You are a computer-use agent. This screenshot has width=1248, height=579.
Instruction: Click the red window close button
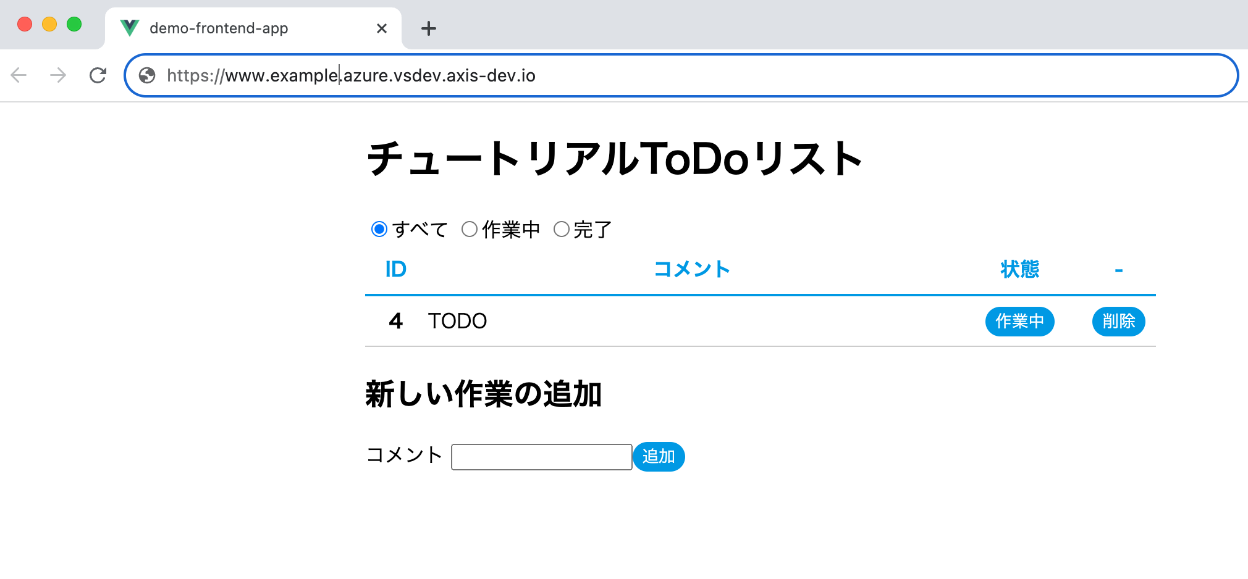point(25,24)
